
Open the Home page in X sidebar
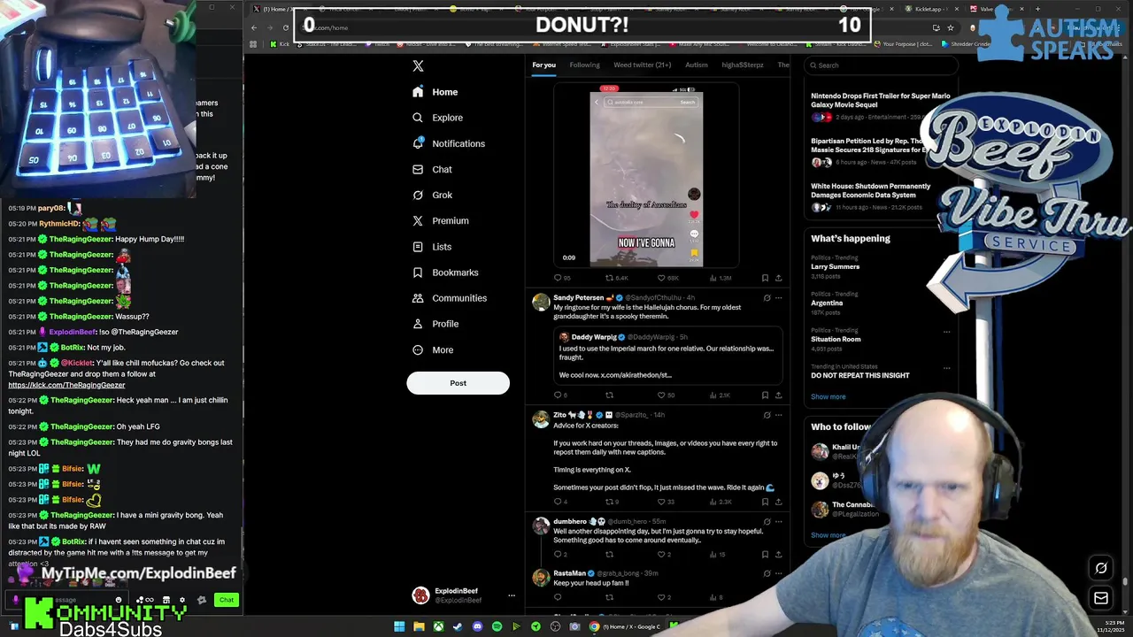click(435, 92)
